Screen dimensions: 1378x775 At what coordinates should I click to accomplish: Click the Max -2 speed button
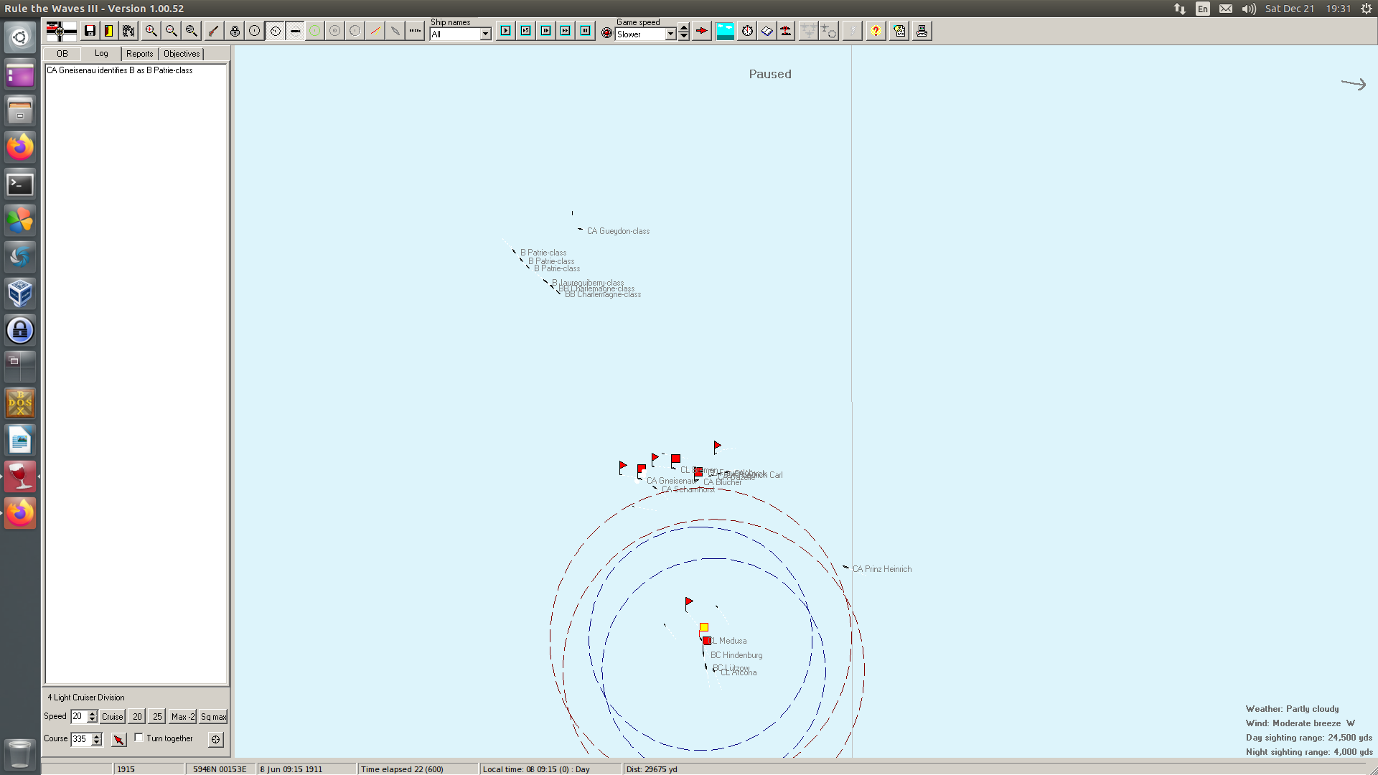click(x=183, y=716)
